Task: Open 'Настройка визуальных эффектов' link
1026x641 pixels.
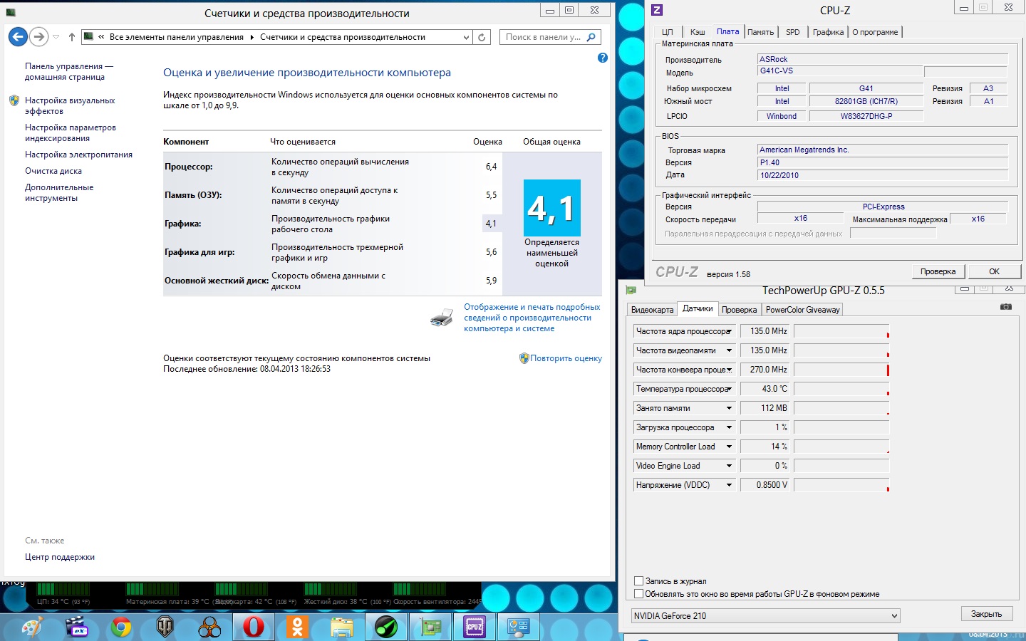Action: (x=70, y=105)
